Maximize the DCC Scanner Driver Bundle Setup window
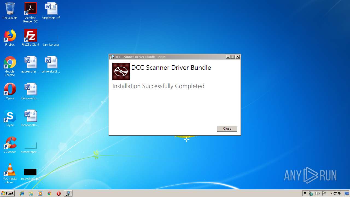Image resolution: width=350 pixels, height=197 pixels. (x=233, y=57)
